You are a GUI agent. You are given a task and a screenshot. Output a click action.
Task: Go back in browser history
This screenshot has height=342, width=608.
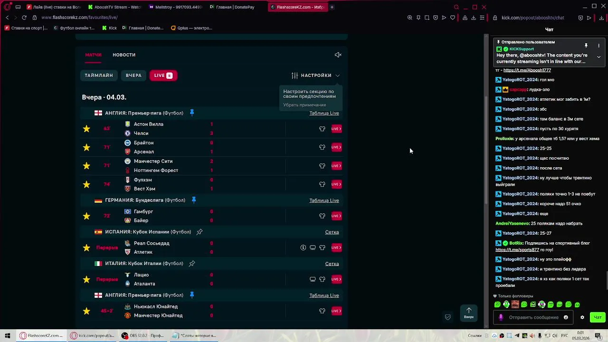point(7,18)
